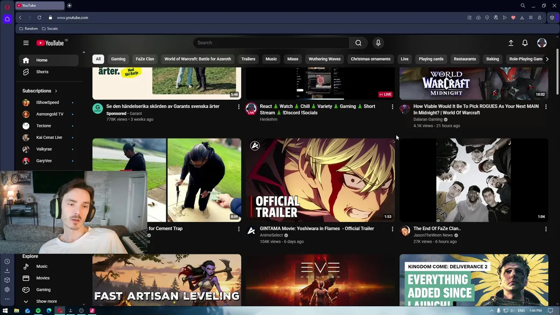Open the Socials bookmarks folder
The image size is (560, 315).
tap(50, 28)
